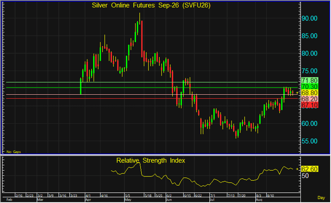
Task: Click the Aug month label
Action: [x=259, y=200]
